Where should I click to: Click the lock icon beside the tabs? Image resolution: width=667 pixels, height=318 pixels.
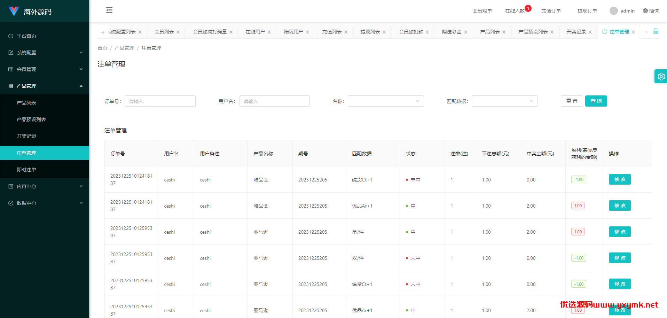point(656,31)
